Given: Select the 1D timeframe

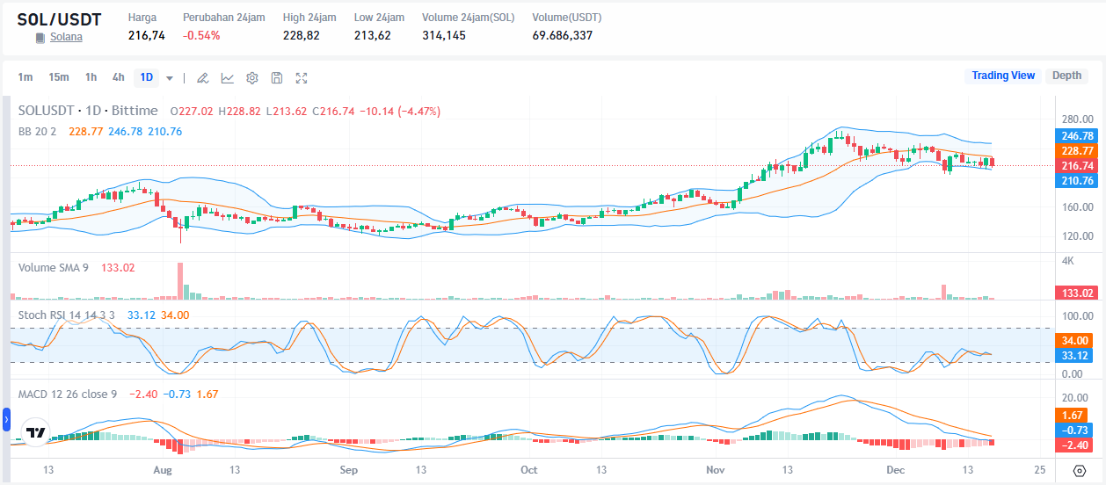Looking at the screenshot, I should 146,77.
